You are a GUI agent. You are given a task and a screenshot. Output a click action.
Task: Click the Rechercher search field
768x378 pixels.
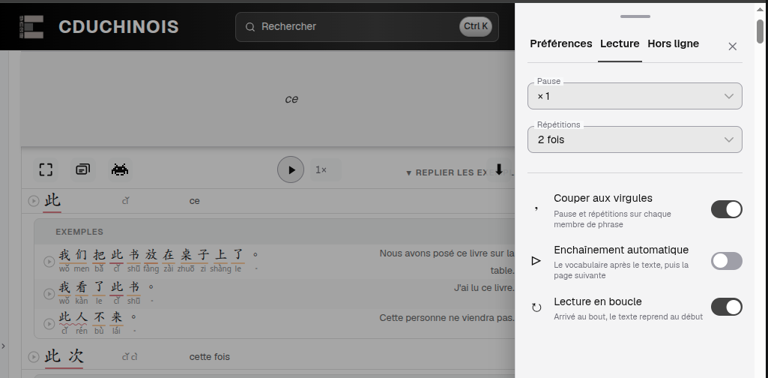(367, 27)
